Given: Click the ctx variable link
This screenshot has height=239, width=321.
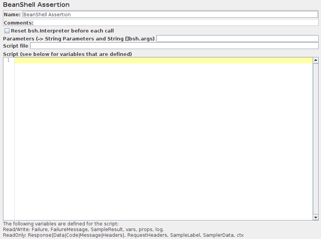Looking at the screenshot, I should [240, 235].
